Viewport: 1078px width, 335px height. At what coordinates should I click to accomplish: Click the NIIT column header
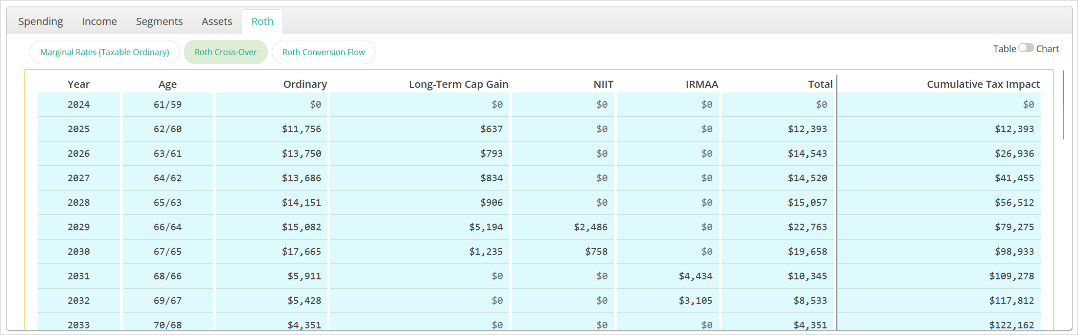coord(603,84)
